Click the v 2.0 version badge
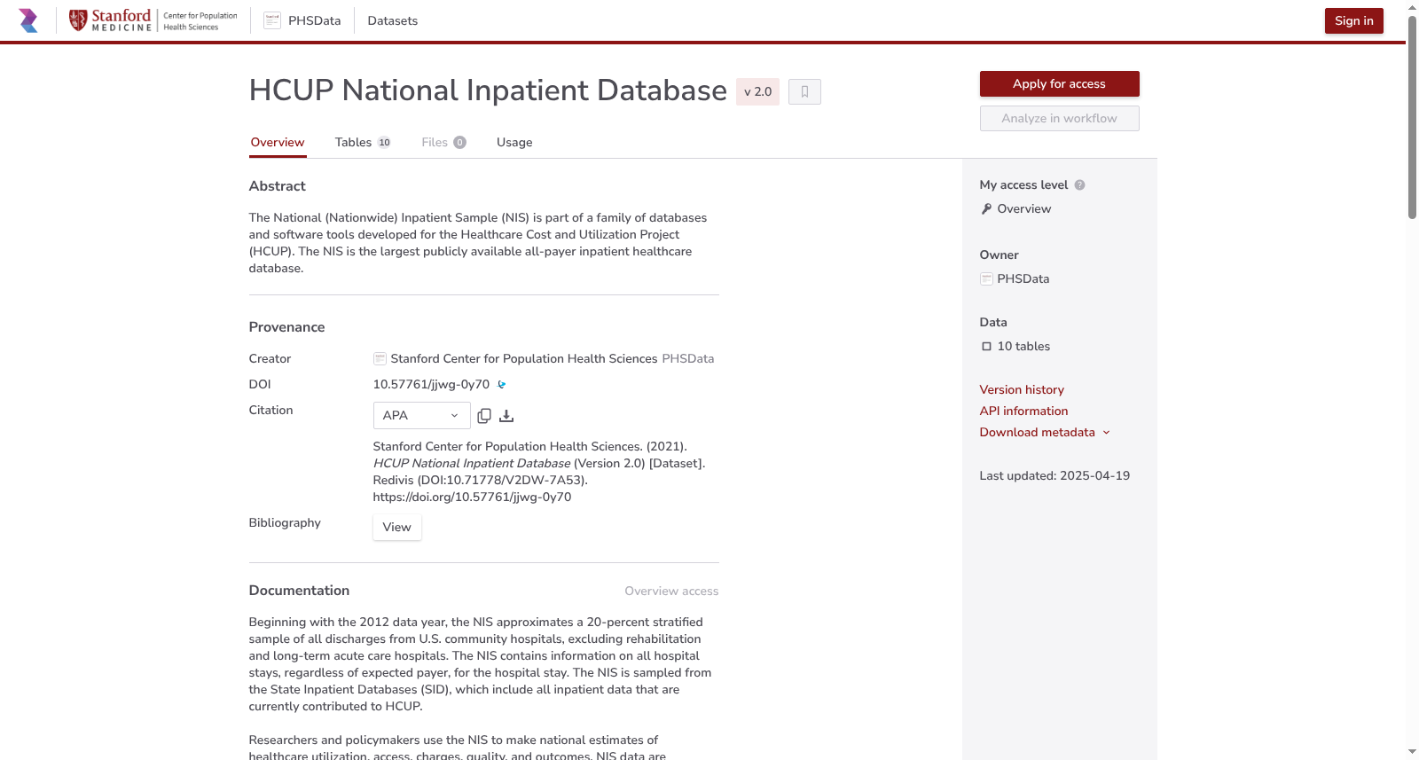 tap(757, 92)
